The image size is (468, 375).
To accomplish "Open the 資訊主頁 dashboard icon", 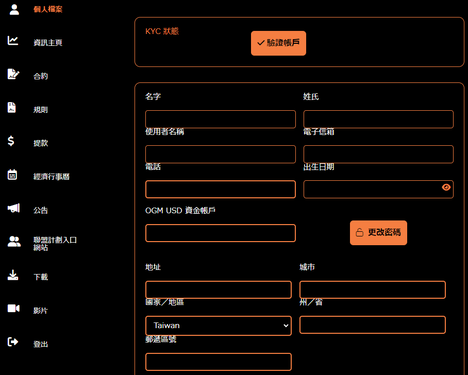I will (14, 41).
